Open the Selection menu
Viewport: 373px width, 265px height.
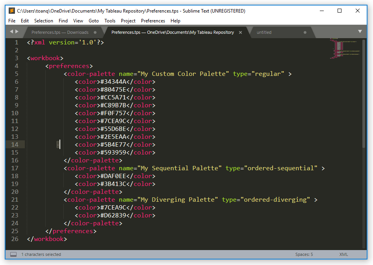(44, 21)
